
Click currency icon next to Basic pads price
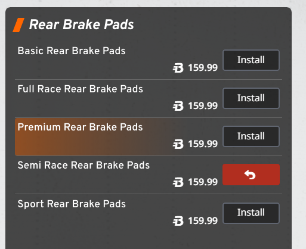coord(178,68)
